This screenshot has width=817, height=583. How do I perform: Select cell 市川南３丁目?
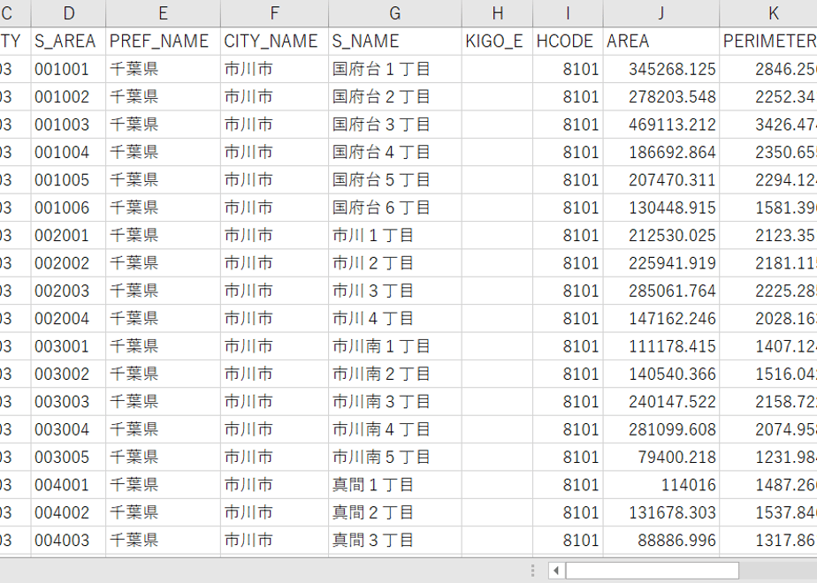[x=395, y=402]
